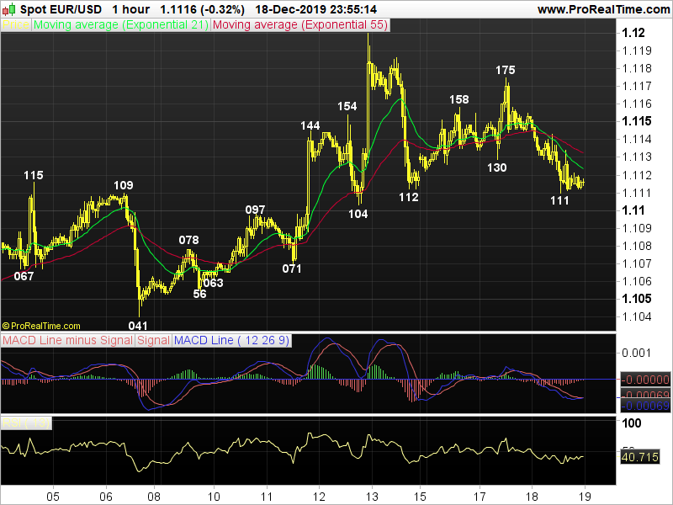Click the MACD Line minus Signal legend
Screen dimensions: 673x505
(x=67, y=341)
